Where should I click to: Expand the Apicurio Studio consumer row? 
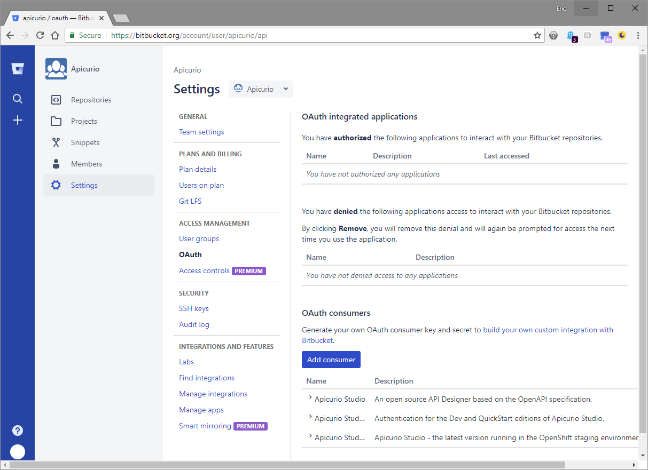(x=310, y=397)
